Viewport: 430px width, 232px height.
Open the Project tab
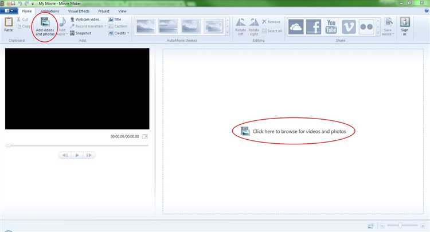[x=104, y=11]
